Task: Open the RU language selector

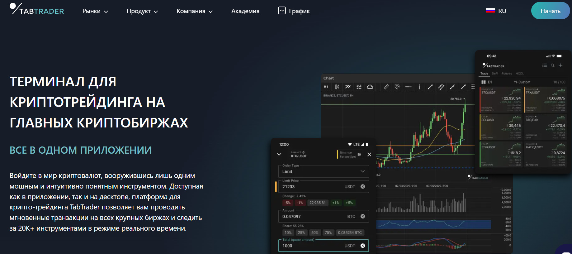Action: point(496,11)
